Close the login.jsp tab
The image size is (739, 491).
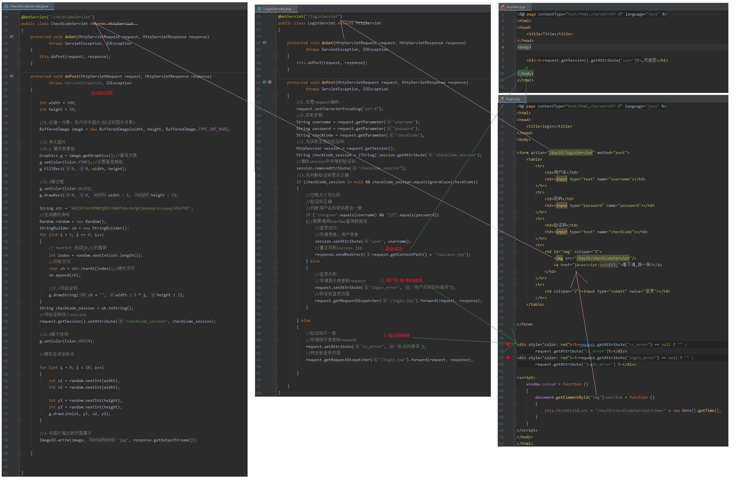coord(523,99)
